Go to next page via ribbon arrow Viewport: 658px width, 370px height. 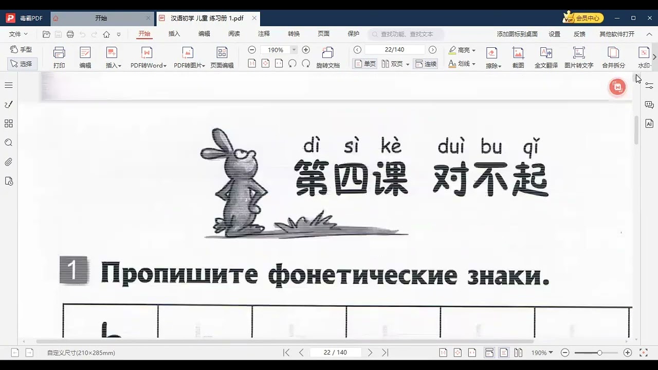[432, 50]
